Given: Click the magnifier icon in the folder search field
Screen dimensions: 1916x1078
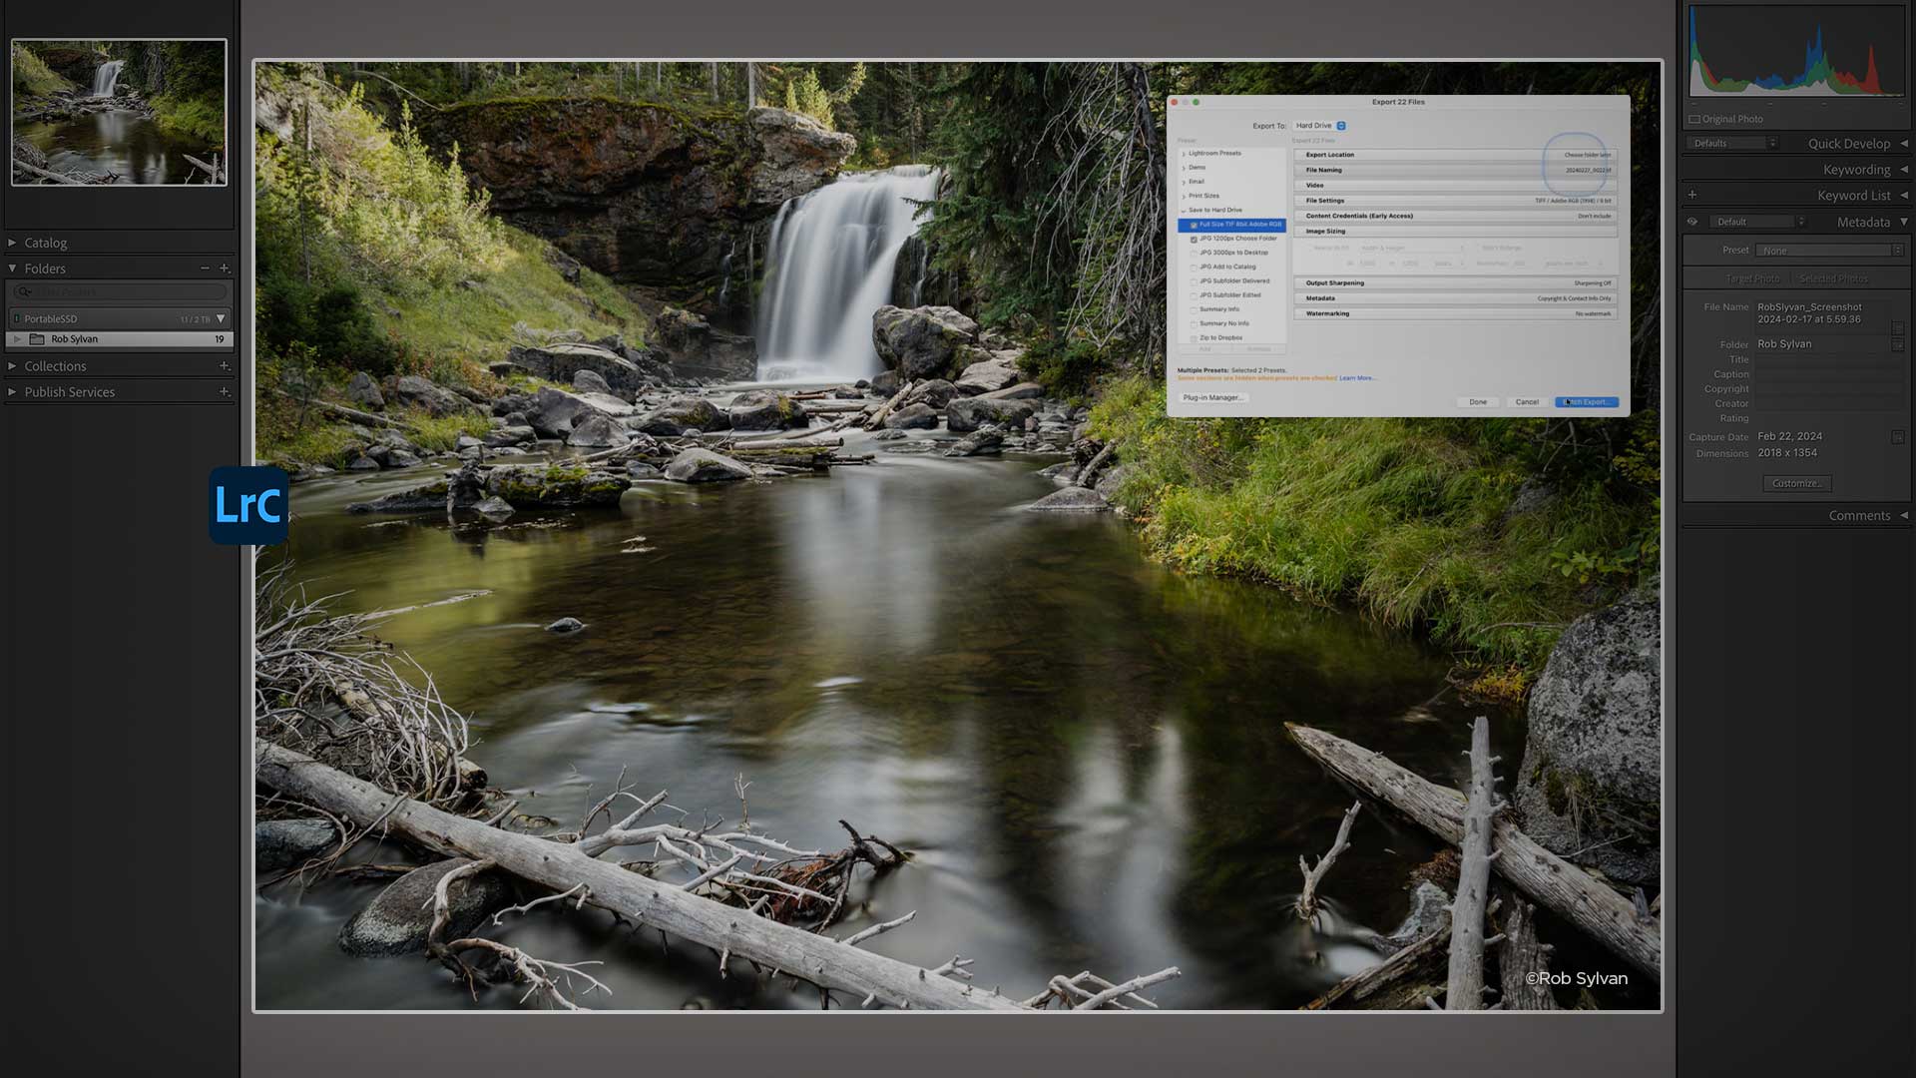Looking at the screenshot, I should (x=25, y=291).
